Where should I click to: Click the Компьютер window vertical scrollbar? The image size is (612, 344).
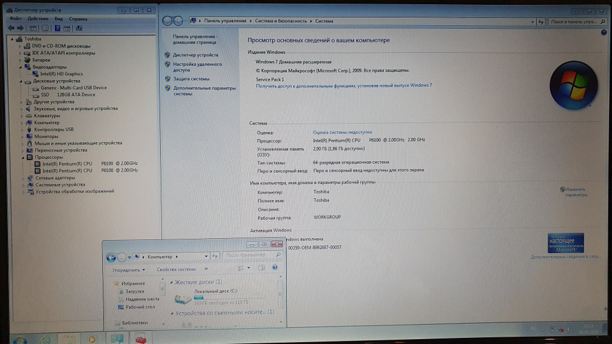[280, 299]
